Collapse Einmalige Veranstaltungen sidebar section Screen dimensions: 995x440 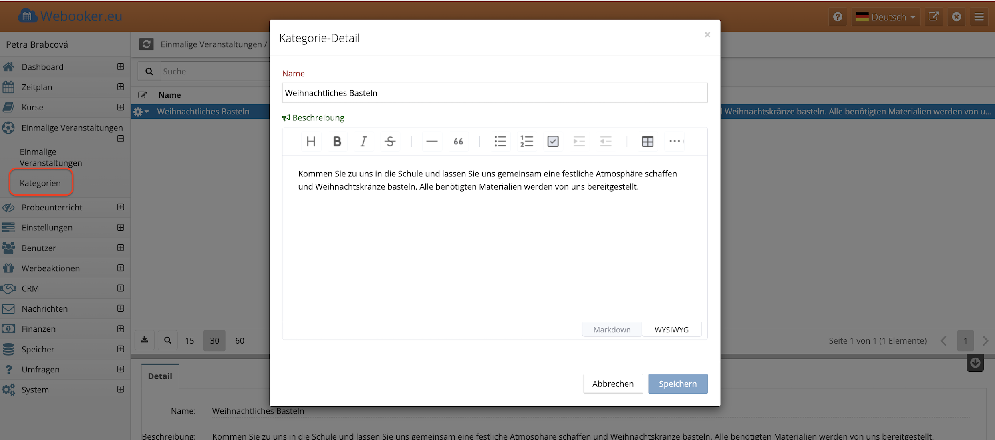121,138
